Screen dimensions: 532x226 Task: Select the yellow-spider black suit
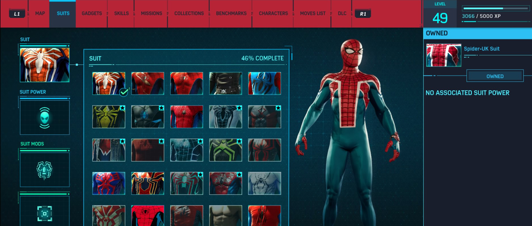(108, 117)
